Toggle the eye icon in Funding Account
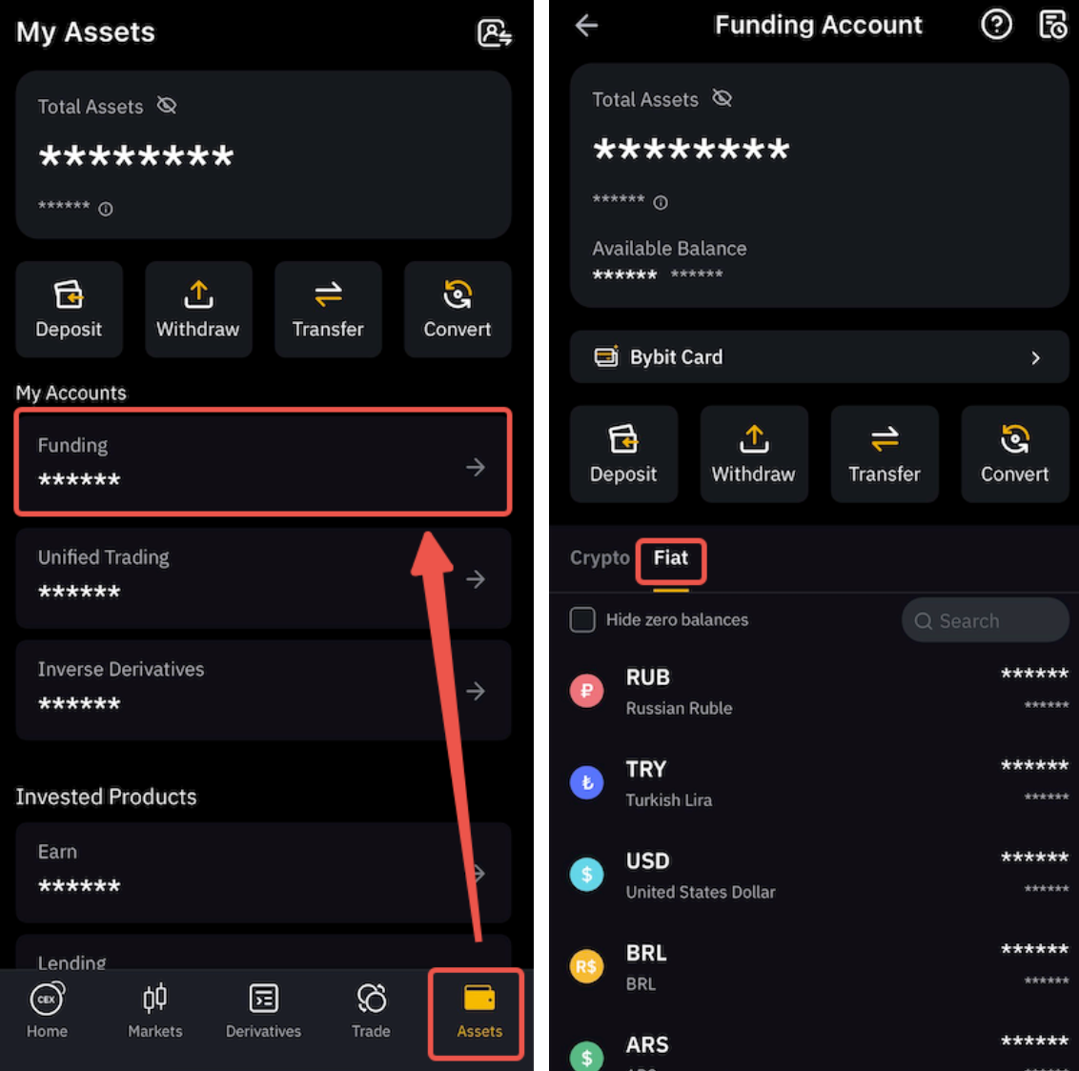This screenshot has height=1071, width=1079. pos(722,98)
